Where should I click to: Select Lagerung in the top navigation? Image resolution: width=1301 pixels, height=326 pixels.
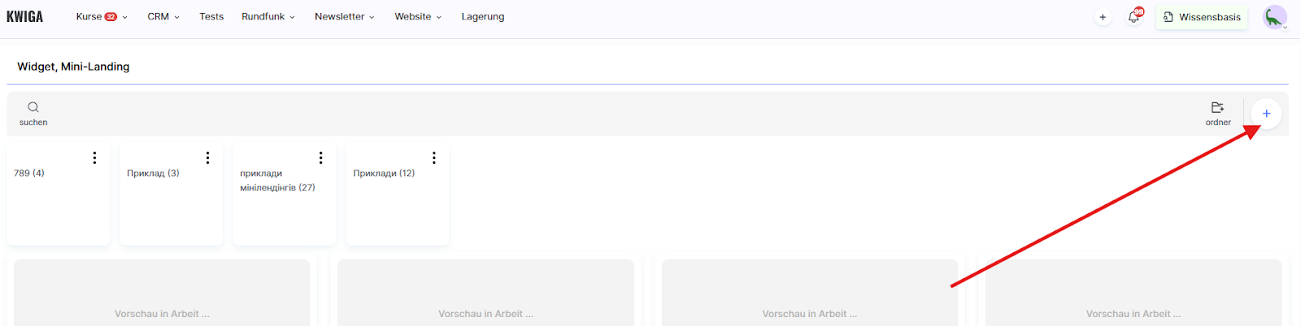point(483,16)
